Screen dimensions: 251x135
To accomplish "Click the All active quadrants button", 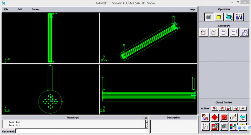I will coord(243,108).
